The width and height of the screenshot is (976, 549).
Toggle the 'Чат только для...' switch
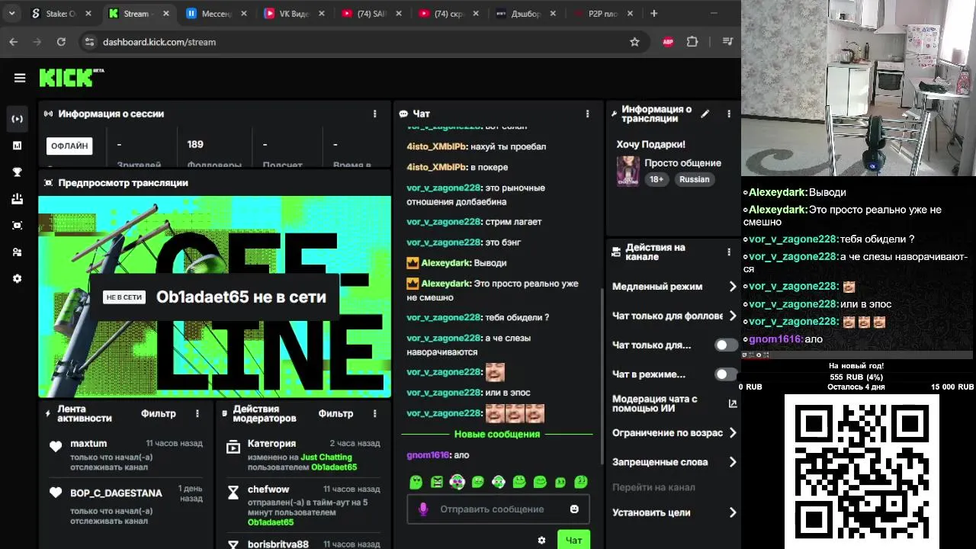(x=725, y=345)
